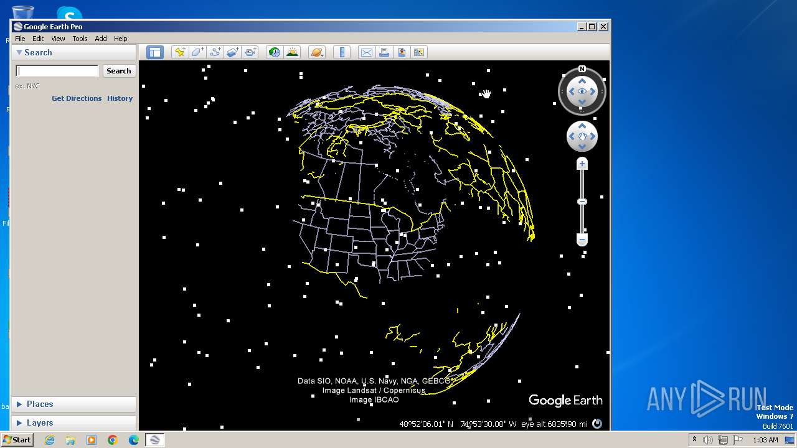Open Get Directions link

(77, 98)
